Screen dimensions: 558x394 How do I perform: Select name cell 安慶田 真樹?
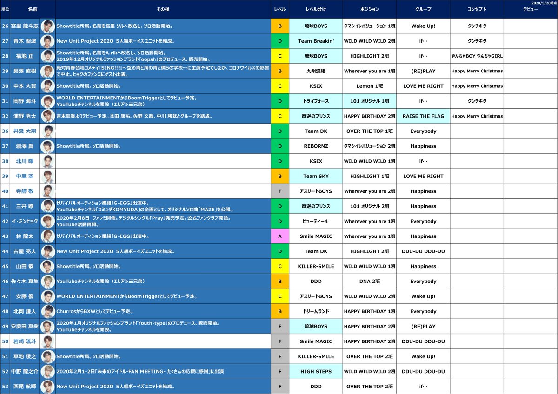point(25,327)
